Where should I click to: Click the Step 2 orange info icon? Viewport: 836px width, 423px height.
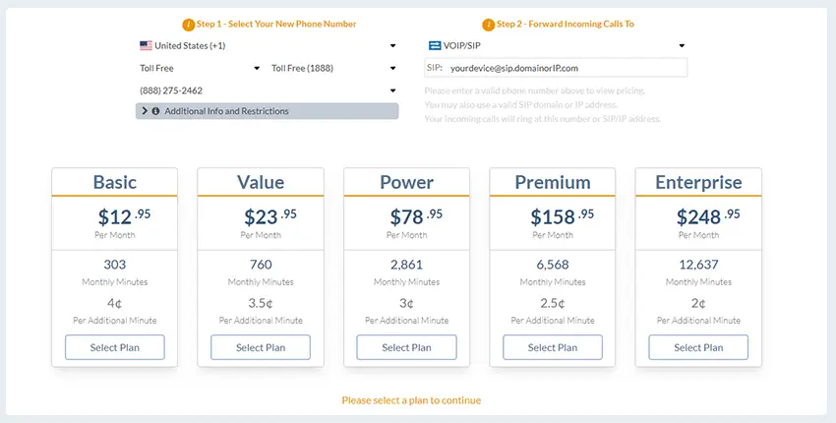tap(489, 24)
